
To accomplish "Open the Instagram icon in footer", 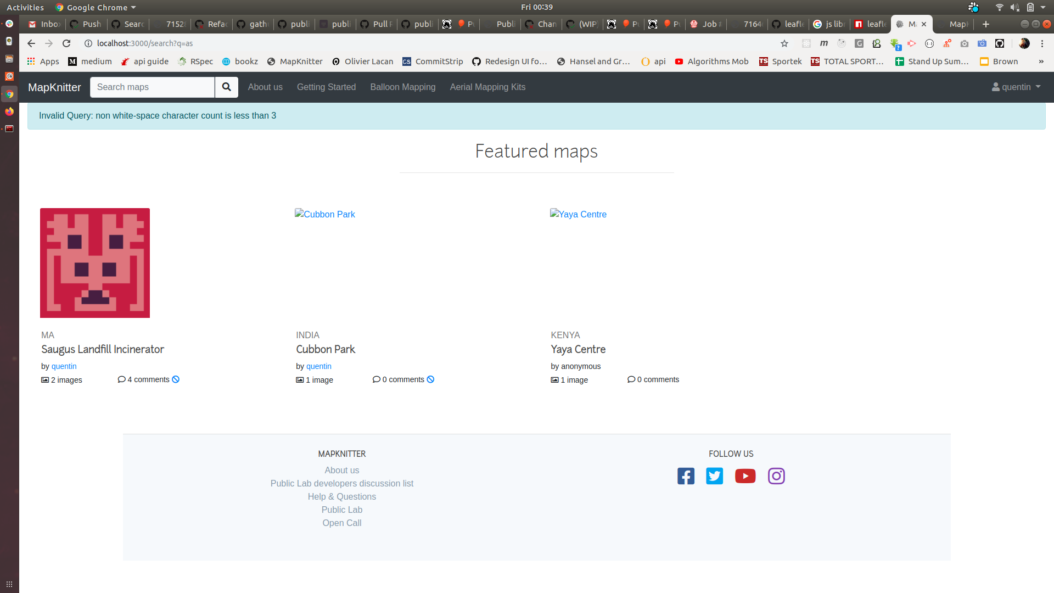I will click(x=776, y=476).
